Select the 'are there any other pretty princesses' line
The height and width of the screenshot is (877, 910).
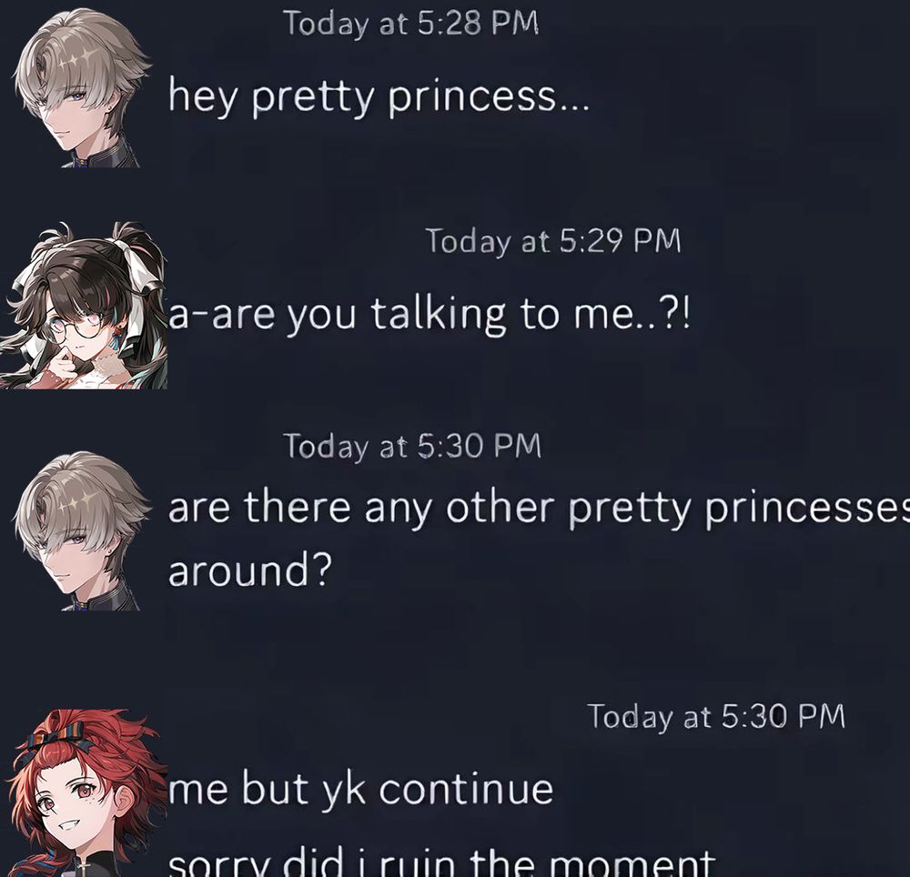539,509
